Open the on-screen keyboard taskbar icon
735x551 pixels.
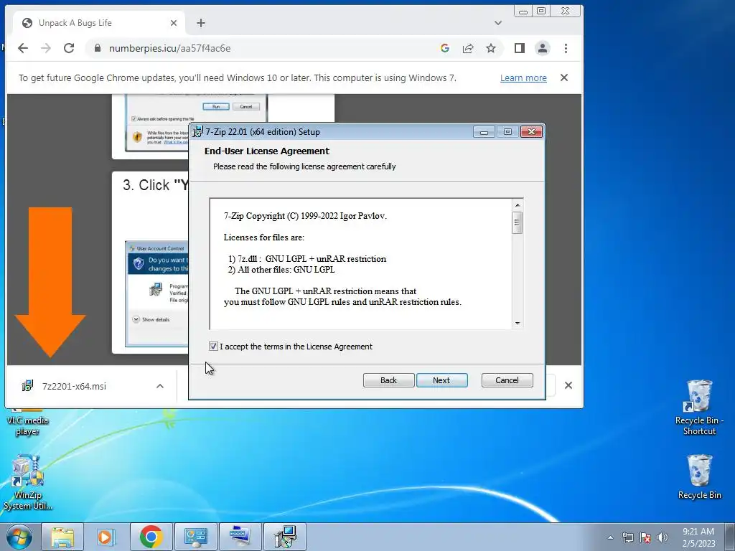[x=240, y=537]
